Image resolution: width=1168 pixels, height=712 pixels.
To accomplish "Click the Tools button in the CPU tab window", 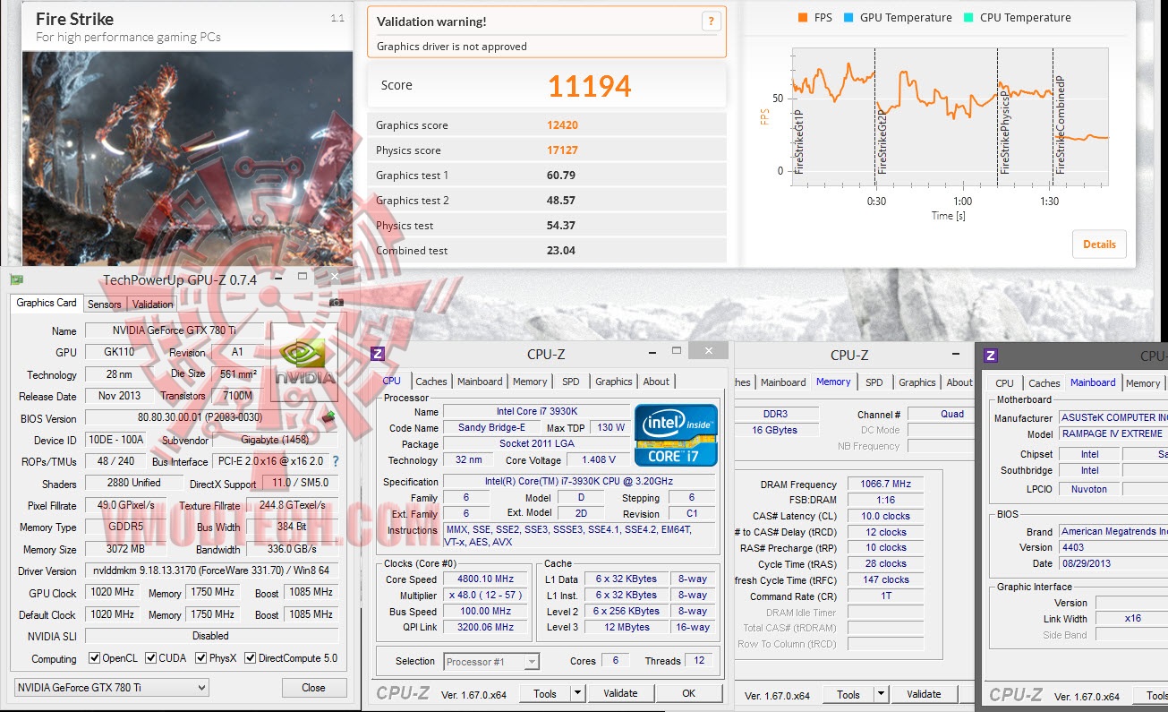I will coord(545,693).
